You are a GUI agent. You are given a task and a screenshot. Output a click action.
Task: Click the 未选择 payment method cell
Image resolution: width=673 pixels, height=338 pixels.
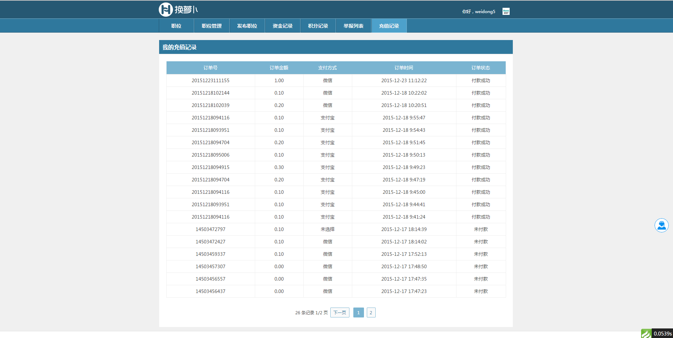[327, 229]
